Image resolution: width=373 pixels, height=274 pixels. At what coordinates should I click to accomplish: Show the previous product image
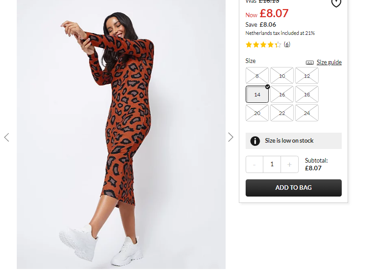coord(7,137)
